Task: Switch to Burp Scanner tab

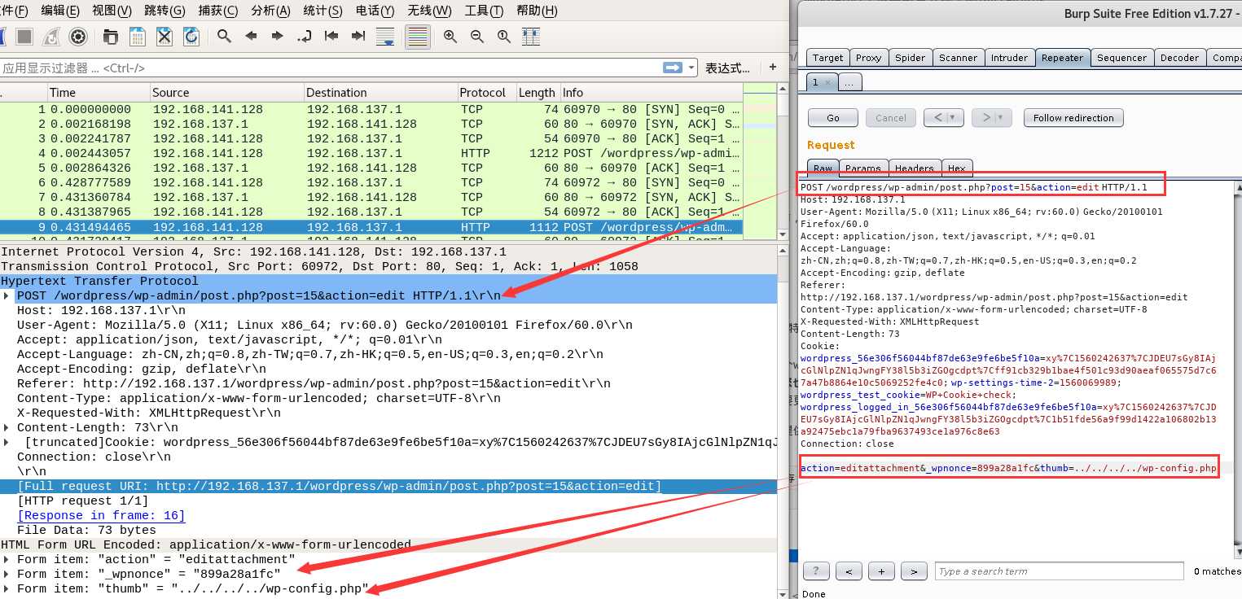Action: pos(958,58)
